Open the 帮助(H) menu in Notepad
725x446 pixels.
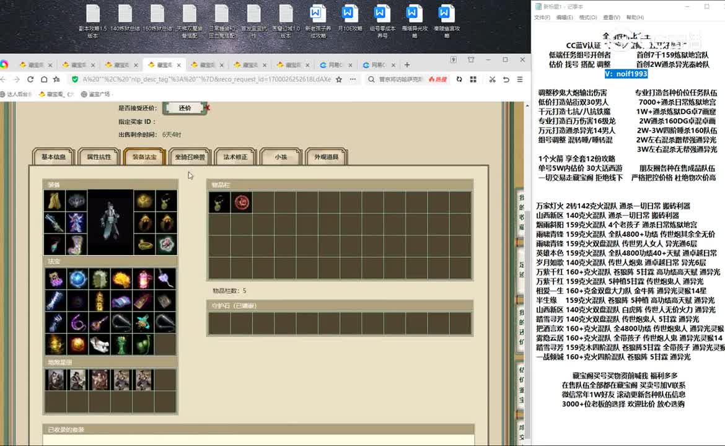click(x=635, y=17)
